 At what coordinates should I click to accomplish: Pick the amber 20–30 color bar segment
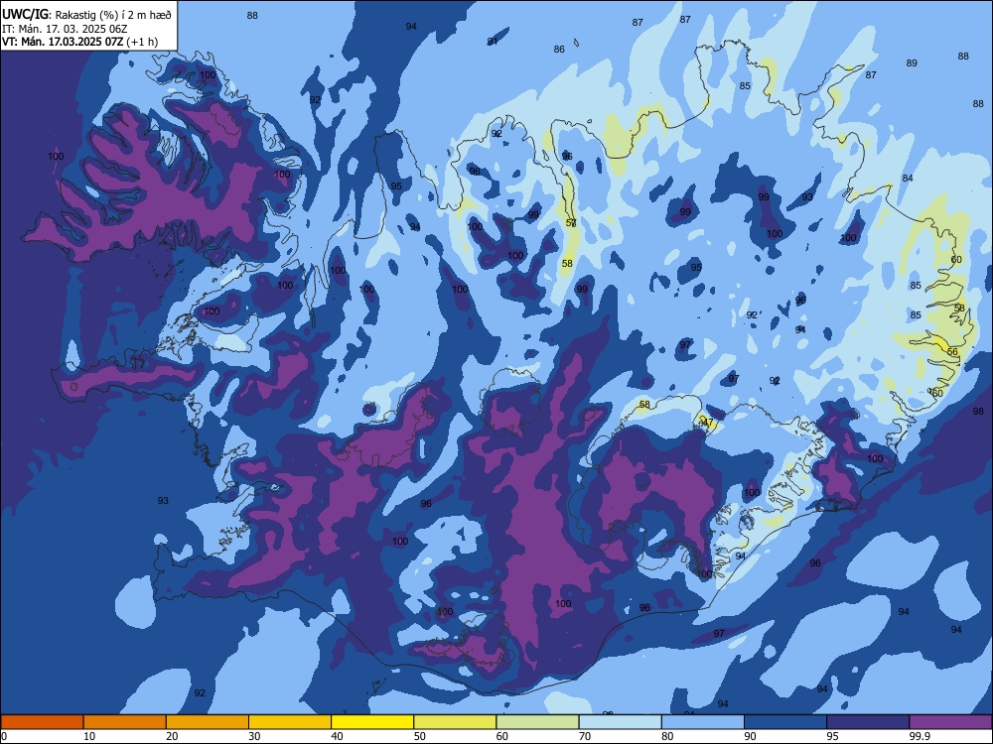coord(208,722)
